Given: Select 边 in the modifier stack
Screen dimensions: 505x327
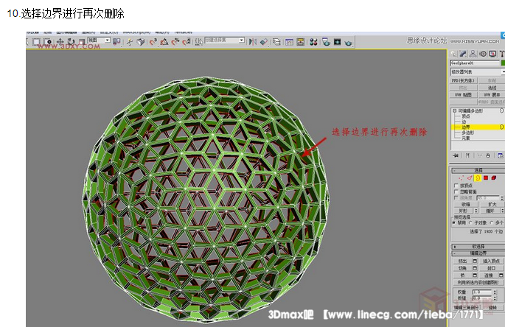Looking at the screenshot, I should pos(464,122).
